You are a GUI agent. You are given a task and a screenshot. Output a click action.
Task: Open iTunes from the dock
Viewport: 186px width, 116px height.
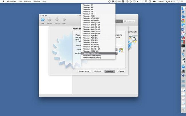coord(183,33)
